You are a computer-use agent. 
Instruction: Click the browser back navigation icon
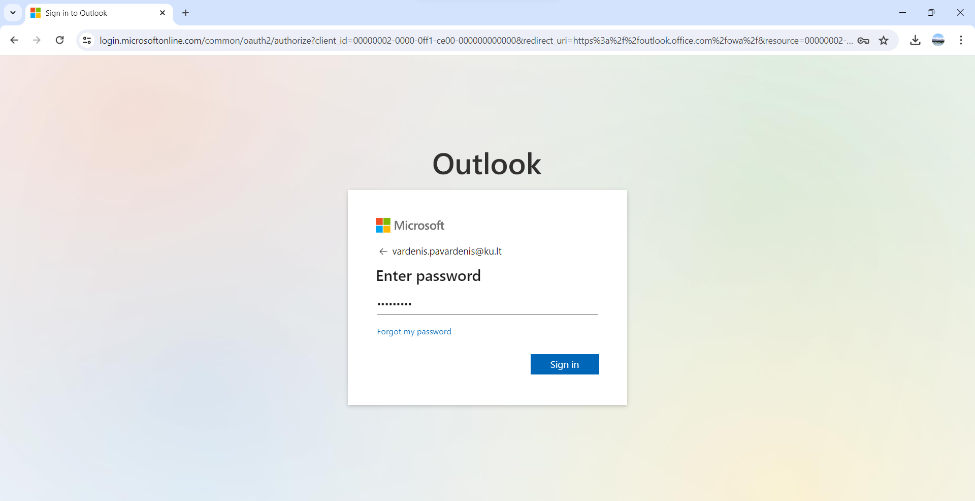14,40
